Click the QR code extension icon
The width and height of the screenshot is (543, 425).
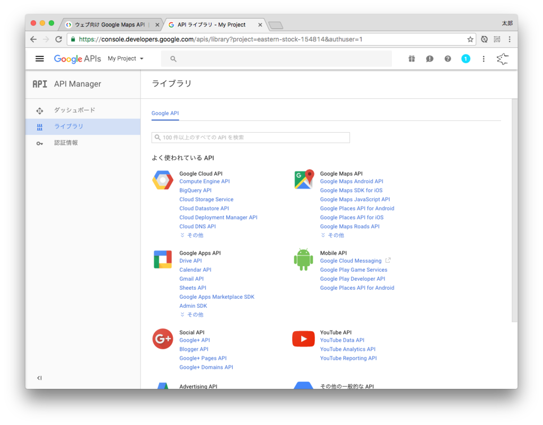497,39
